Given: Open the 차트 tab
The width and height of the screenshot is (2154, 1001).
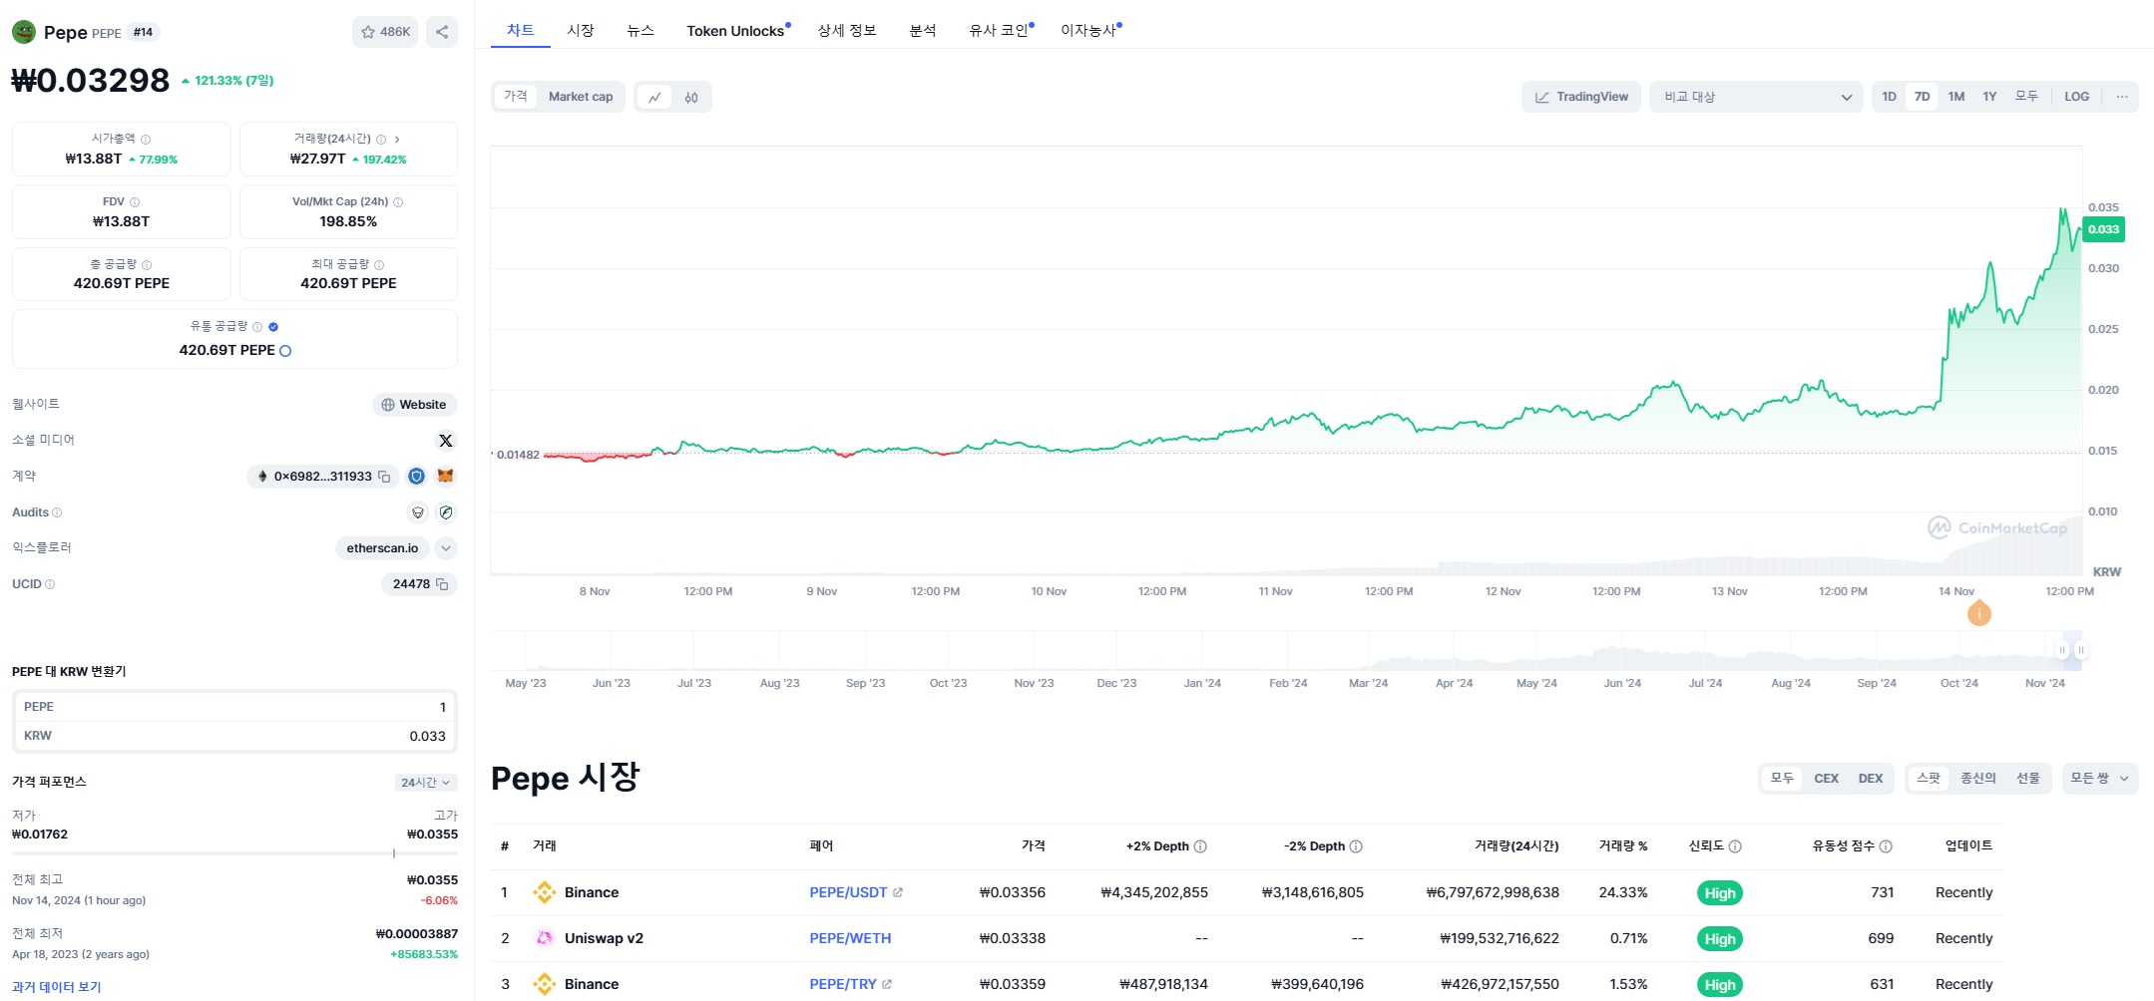Looking at the screenshot, I should click(x=521, y=30).
